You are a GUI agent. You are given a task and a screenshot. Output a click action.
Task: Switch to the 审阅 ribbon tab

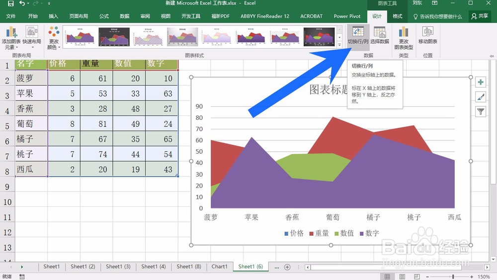[145, 16]
